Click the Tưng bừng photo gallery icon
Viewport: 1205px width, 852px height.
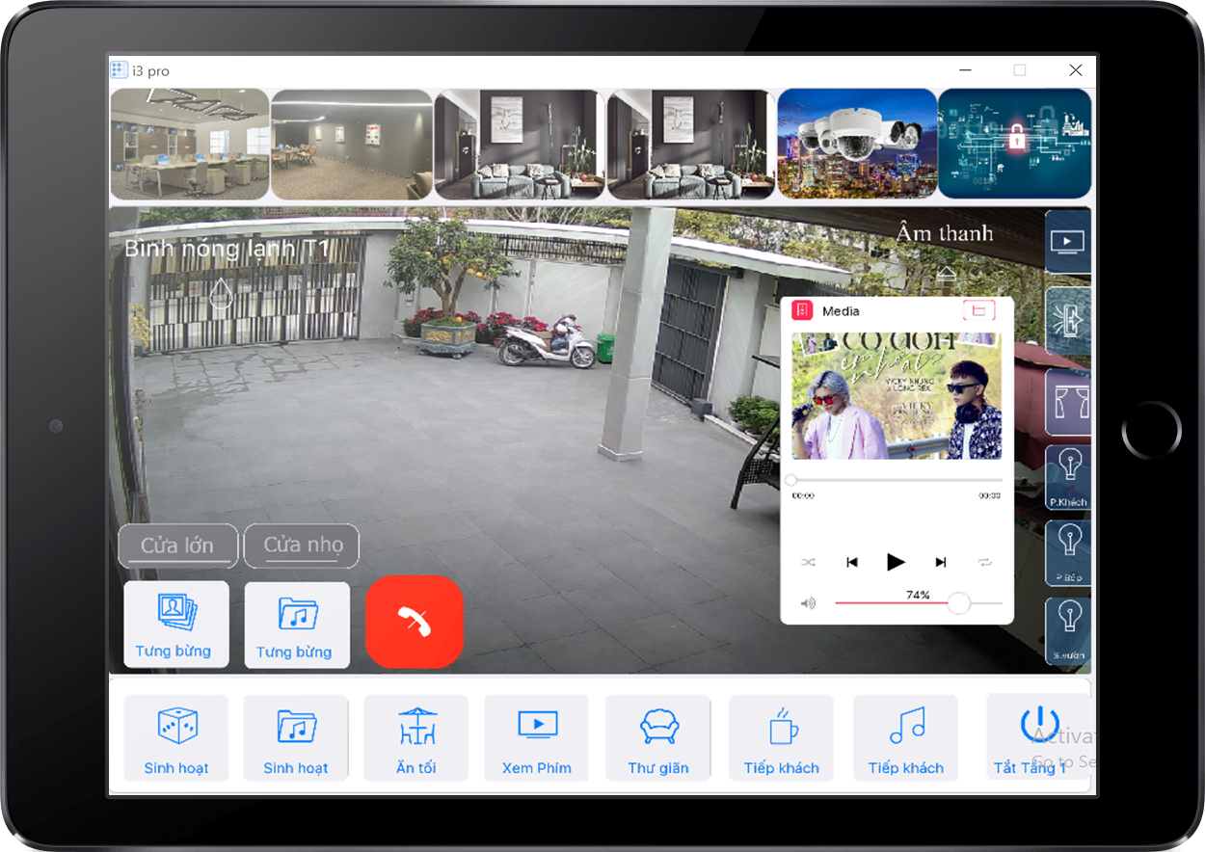(176, 624)
